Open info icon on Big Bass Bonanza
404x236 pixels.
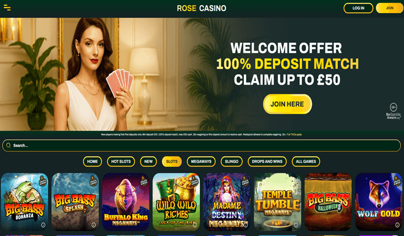[x=43, y=225]
